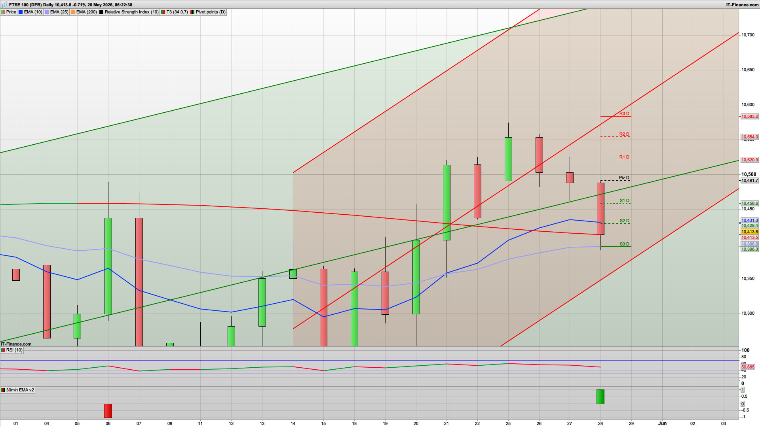Image resolution: width=760 pixels, height=427 pixels.
Task: Open T3 (34 0.7) legend label
Action: (177, 12)
